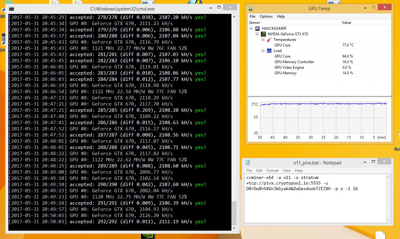
Task: Select the GPU Video Engine row
Action: click(x=289, y=67)
